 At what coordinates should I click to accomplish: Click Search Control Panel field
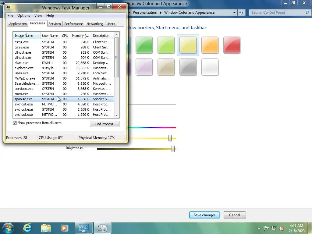(278, 12)
